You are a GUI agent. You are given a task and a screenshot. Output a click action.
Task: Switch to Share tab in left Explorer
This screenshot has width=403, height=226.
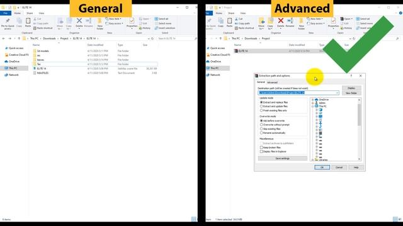tap(30, 13)
